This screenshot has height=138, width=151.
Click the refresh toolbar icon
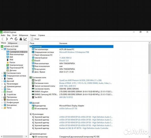click(16, 39)
